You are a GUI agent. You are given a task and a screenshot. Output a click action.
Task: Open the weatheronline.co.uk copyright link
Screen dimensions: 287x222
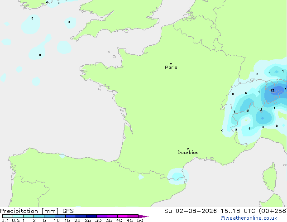point(249,218)
